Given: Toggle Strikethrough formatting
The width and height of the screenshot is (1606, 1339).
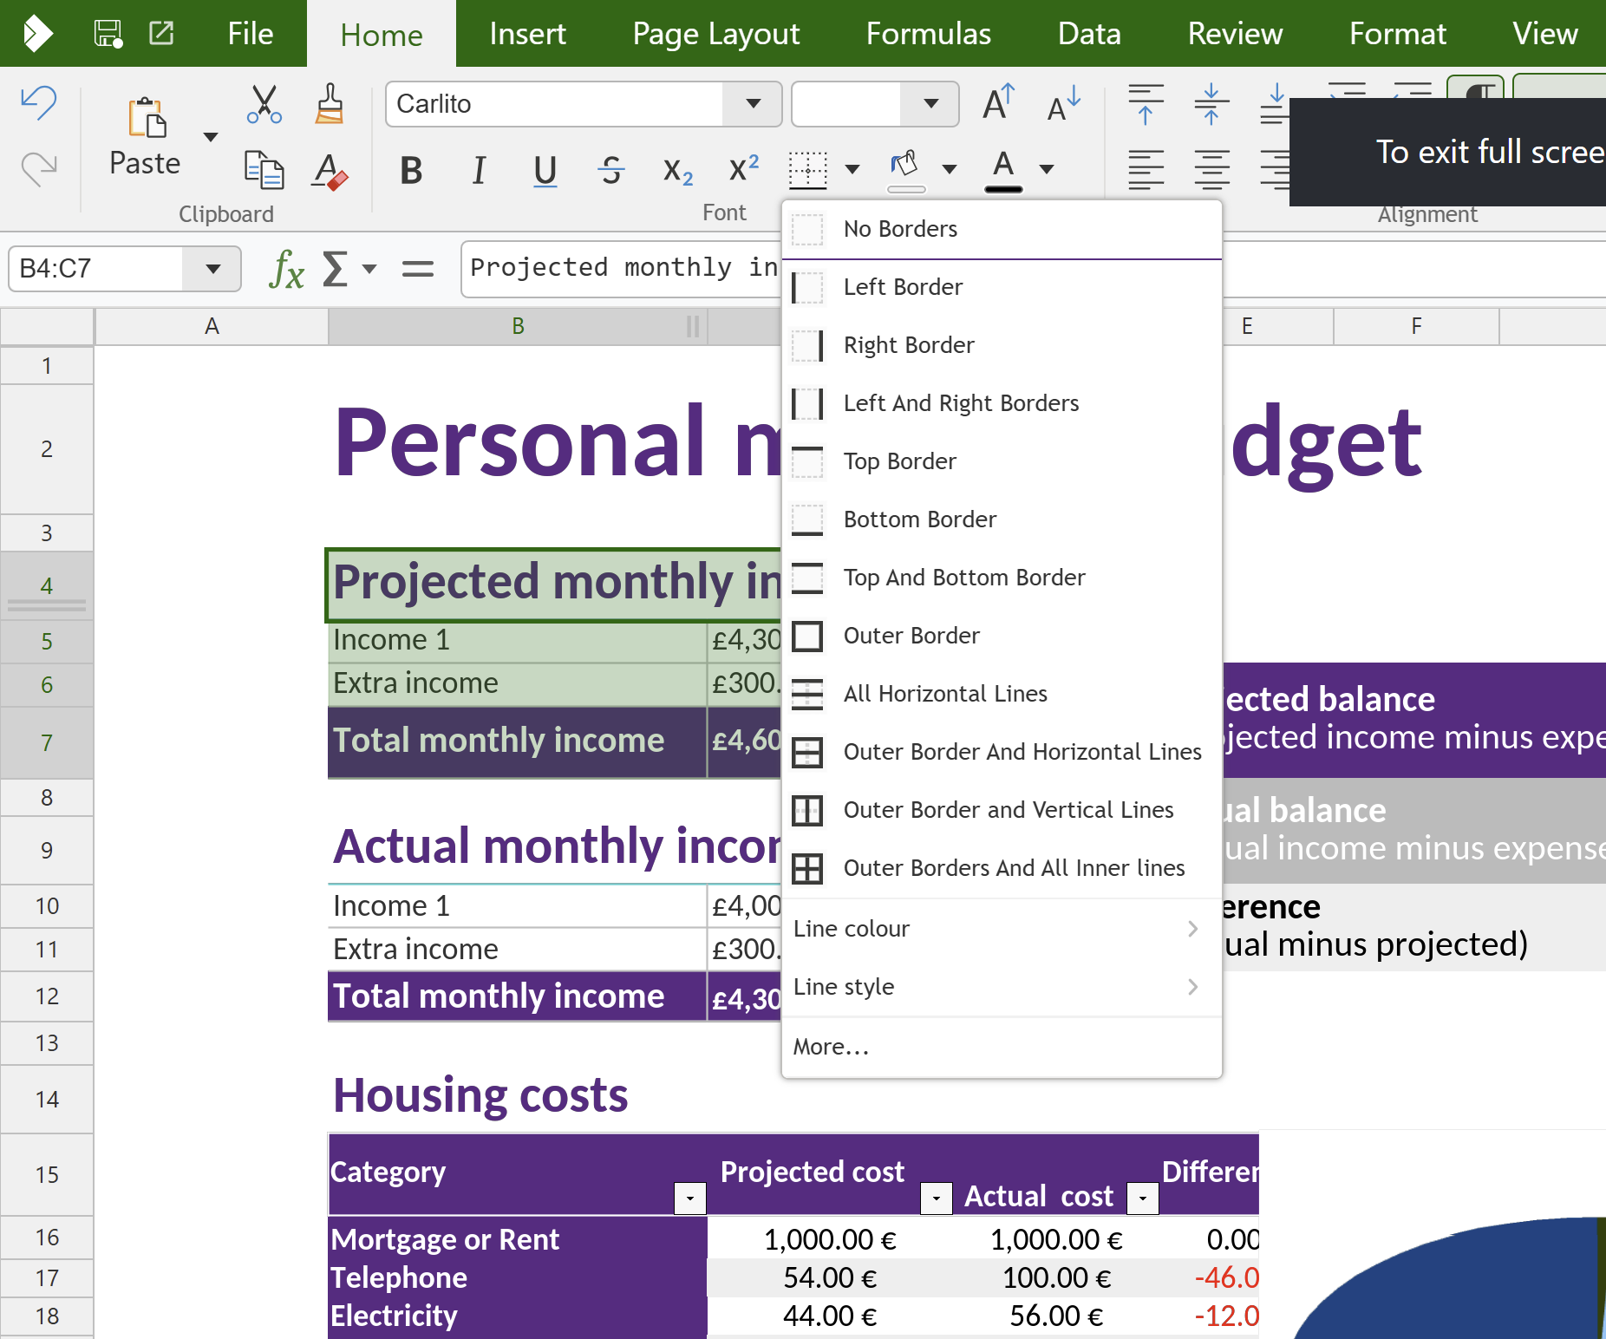Looking at the screenshot, I should point(611,171).
